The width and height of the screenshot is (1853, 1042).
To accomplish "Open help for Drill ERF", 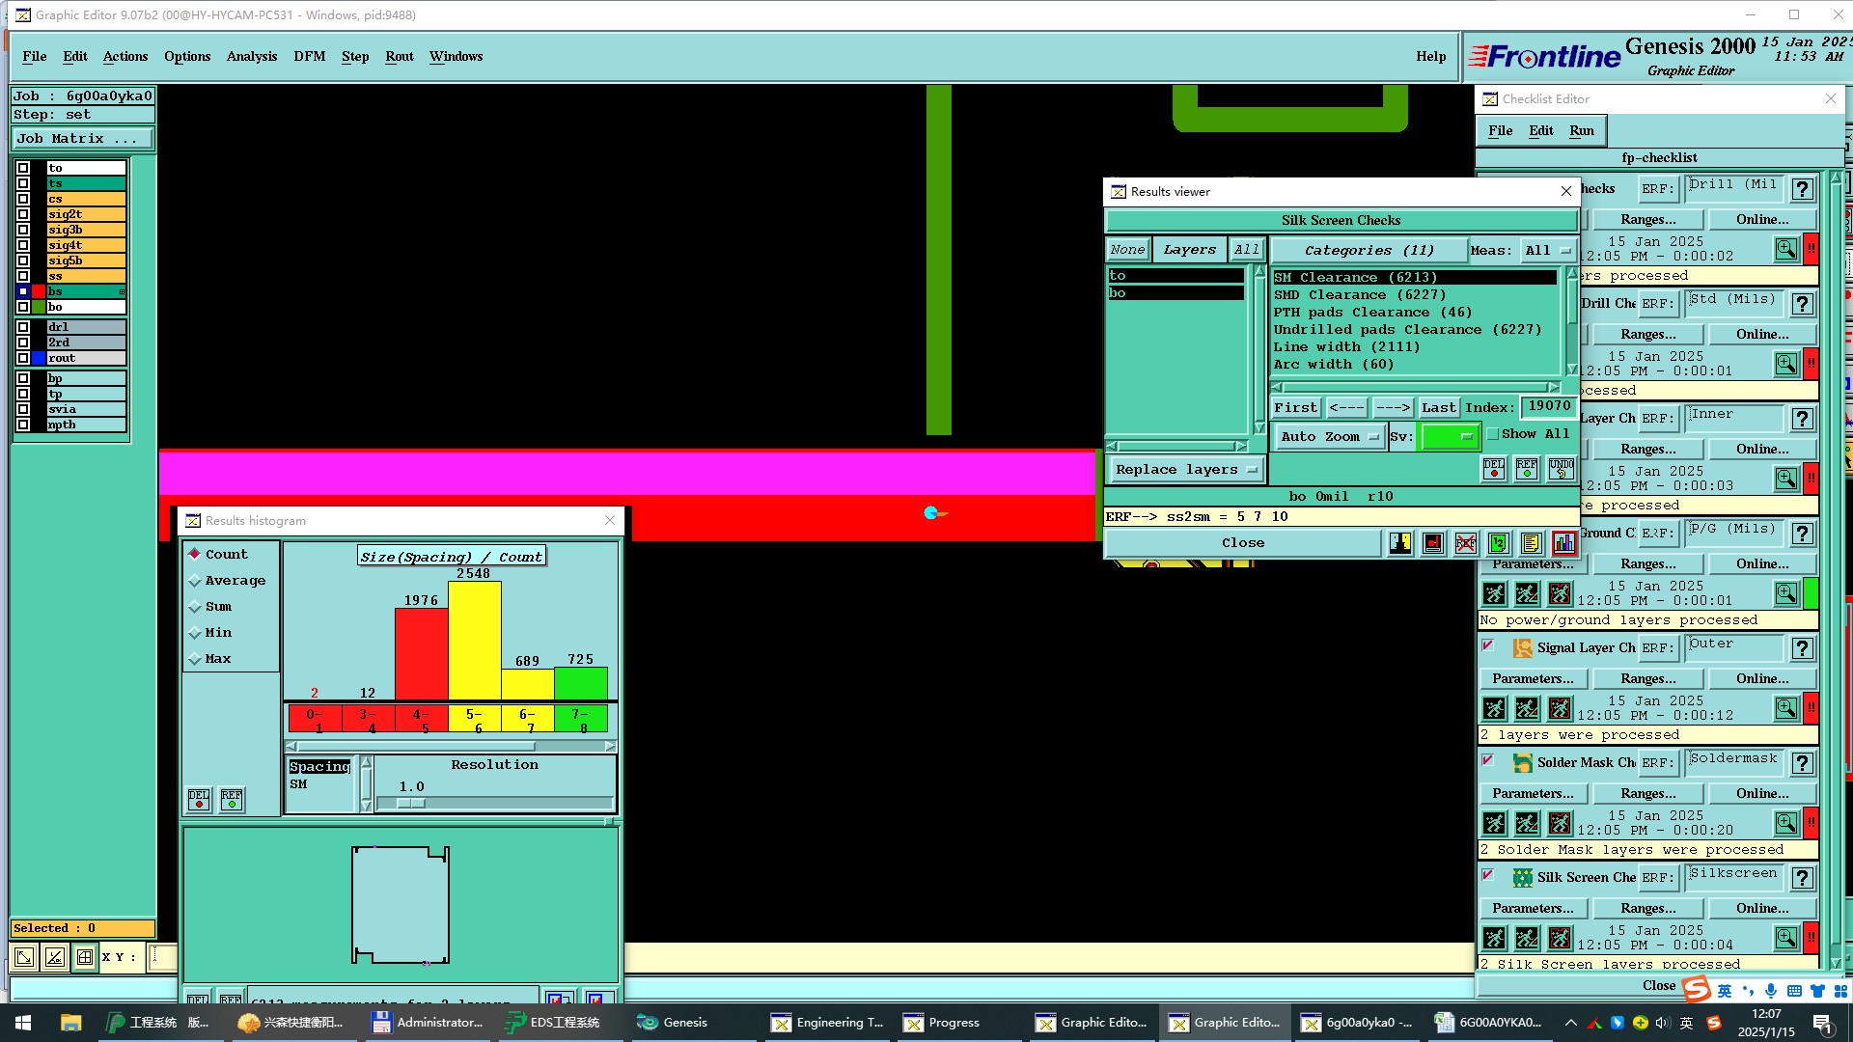I will coord(1802,189).
